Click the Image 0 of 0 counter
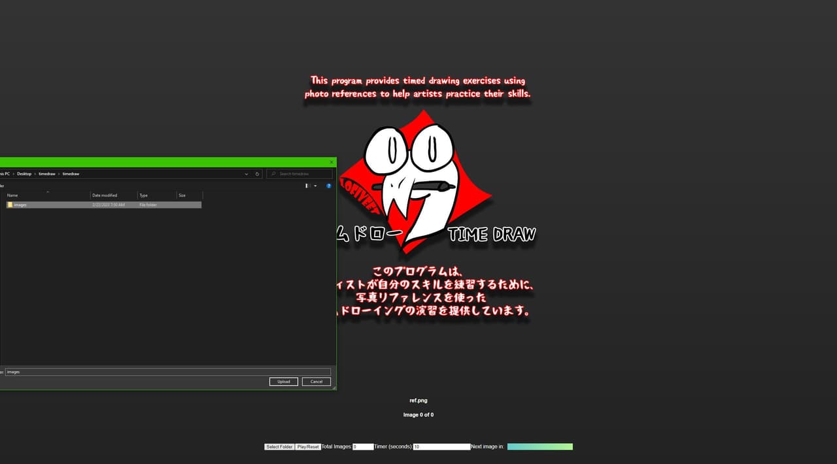837x464 pixels. [x=418, y=415]
